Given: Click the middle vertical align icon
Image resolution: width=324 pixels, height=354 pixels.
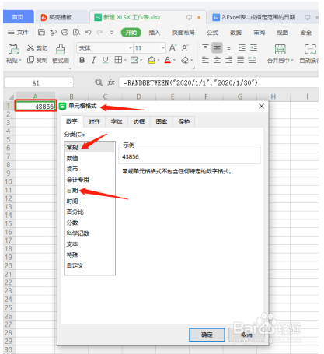Looking at the screenshot, I should click(217, 47).
